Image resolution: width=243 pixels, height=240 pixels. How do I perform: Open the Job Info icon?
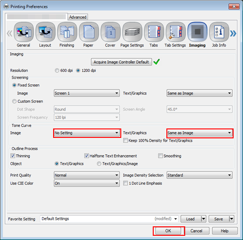[x=219, y=32]
